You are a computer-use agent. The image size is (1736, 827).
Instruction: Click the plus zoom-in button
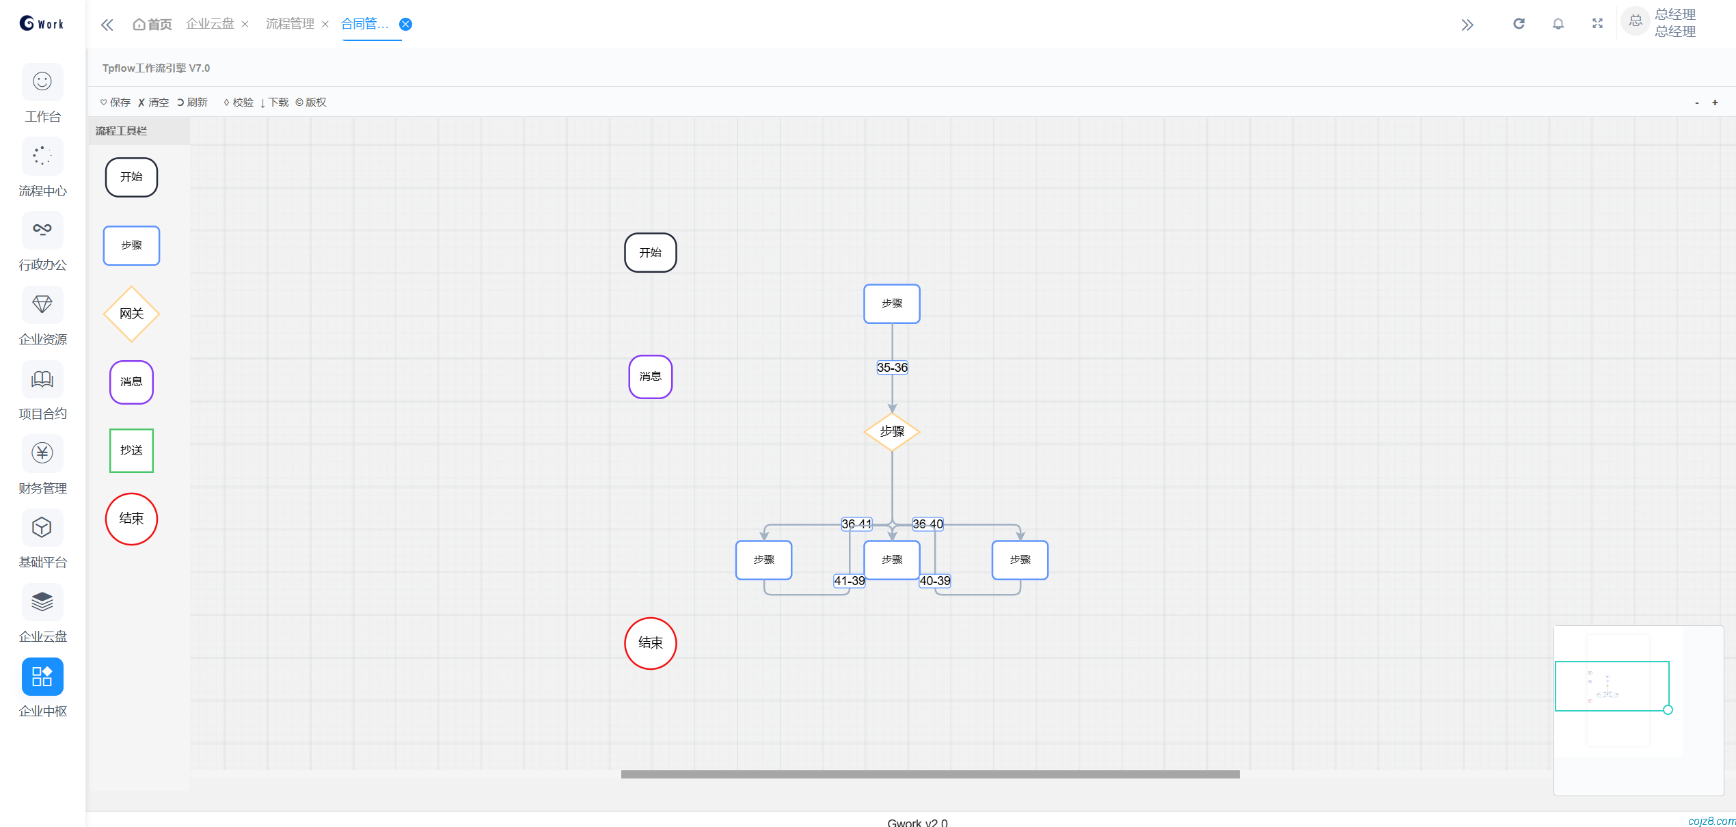point(1715,103)
